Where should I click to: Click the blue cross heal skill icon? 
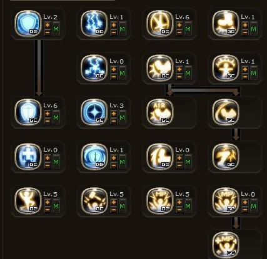click(28, 157)
